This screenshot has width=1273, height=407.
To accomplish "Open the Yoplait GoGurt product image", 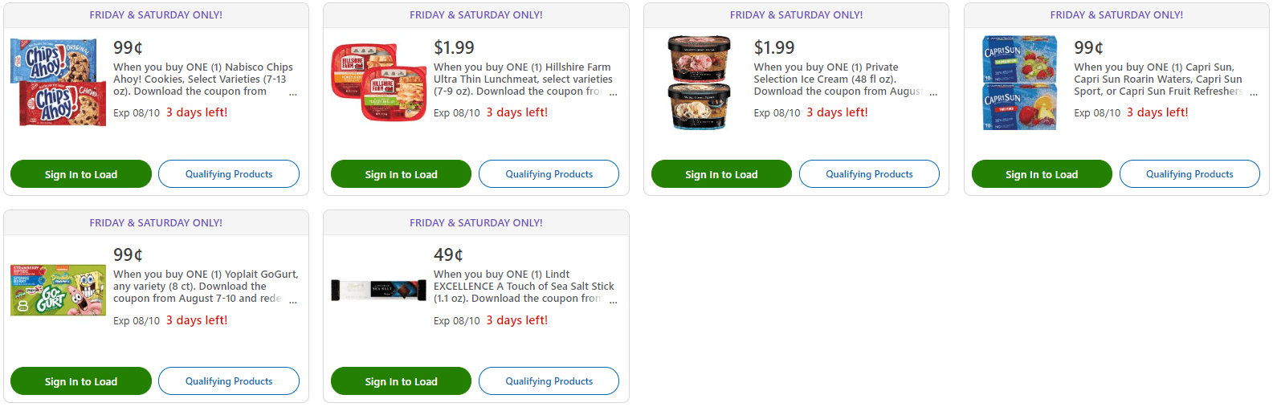I will 58,290.
